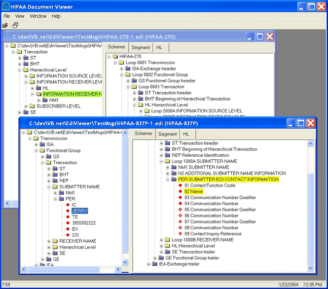Expand Loop 1000B RECEIVER NAME schema node
The image size is (328, 289).
[x=161, y=240]
